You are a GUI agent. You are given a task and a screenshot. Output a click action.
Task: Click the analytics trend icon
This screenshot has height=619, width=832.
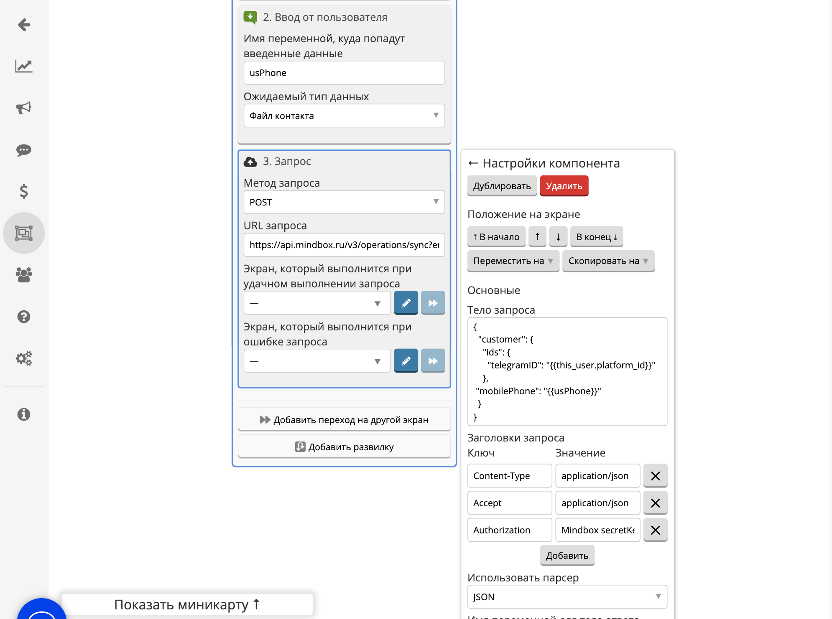pos(23,66)
